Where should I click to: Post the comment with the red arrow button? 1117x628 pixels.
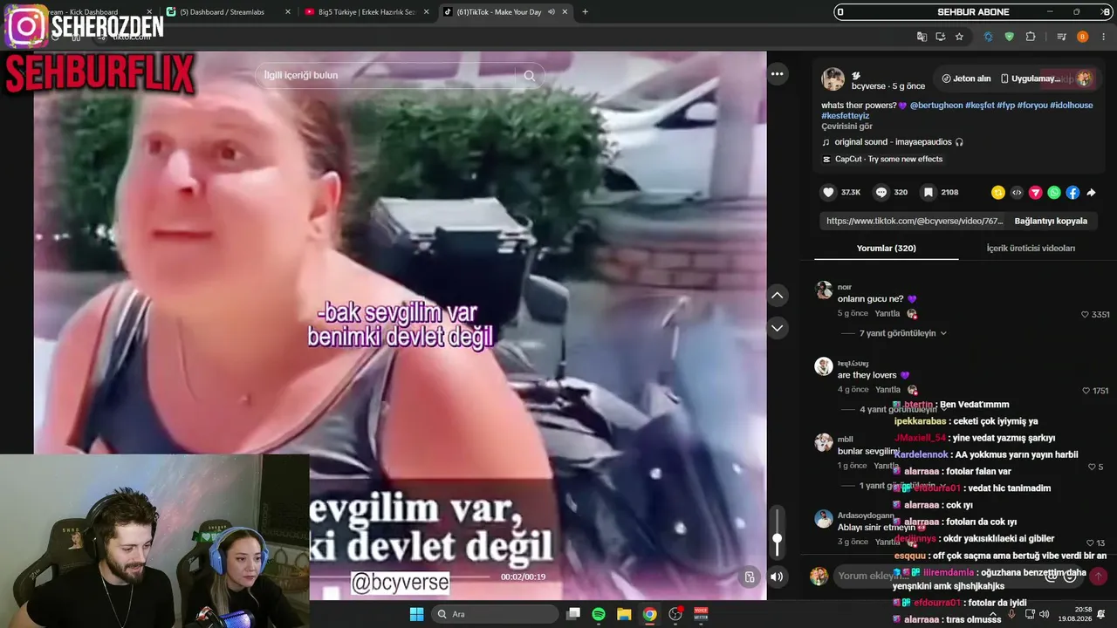(1099, 577)
